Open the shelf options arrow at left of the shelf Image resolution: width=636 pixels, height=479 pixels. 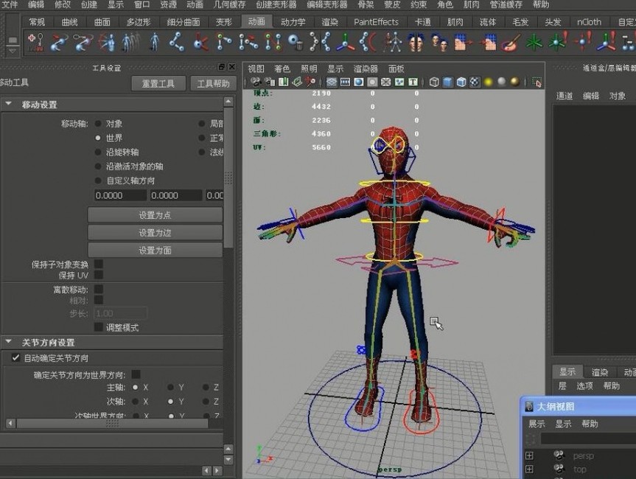(13, 51)
